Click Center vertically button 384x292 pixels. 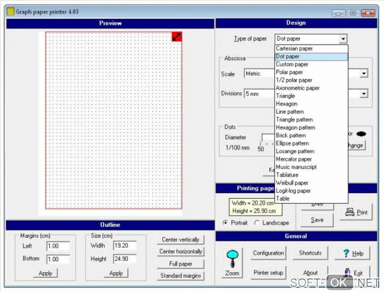(x=180, y=240)
